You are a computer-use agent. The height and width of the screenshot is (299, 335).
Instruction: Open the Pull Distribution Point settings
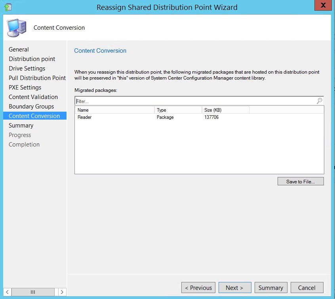coord(37,78)
